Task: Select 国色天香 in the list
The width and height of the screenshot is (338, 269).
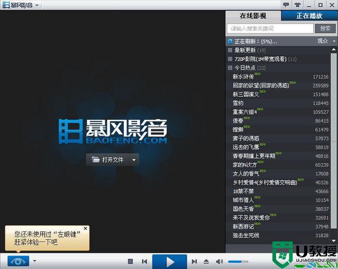Action: tap(278, 209)
